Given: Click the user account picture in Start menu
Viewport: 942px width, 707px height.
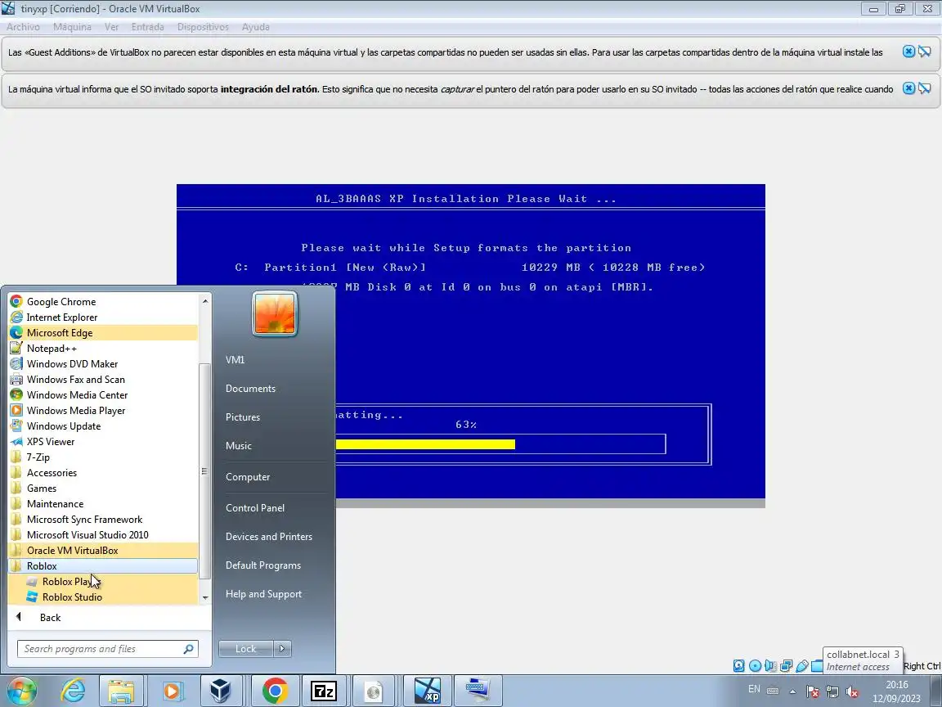Looking at the screenshot, I should click(x=275, y=313).
